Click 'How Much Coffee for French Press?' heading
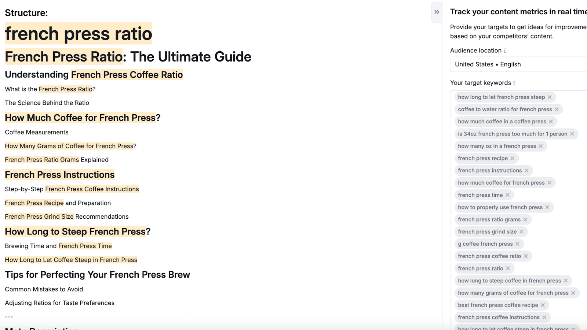Image resolution: width=587 pixels, height=330 pixels. tap(83, 118)
